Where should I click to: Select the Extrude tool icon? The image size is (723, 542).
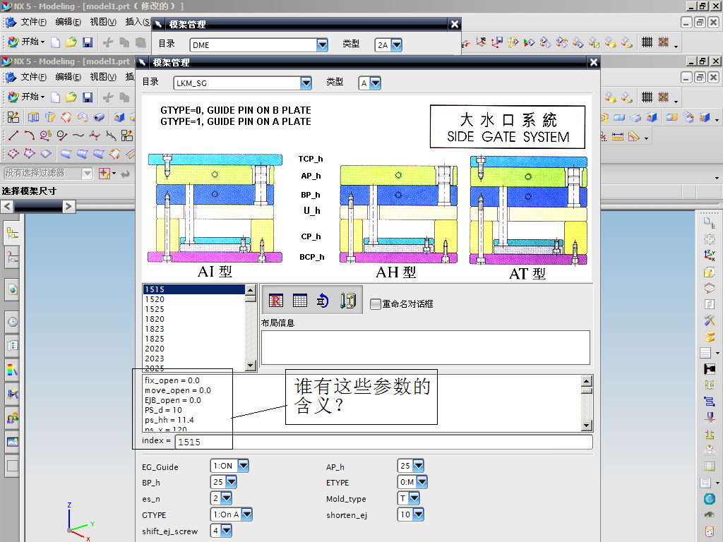pyautogui.click(x=34, y=117)
